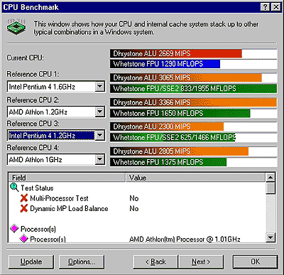The width and height of the screenshot is (284, 275).
Task: Click the Reference CPU 1 label
Action: 33,74
